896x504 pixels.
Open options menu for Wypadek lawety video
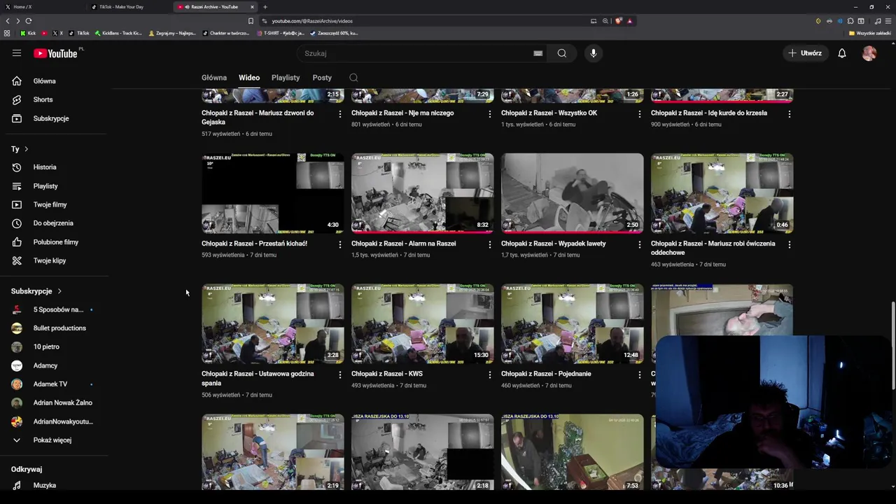click(x=640, y=244)
